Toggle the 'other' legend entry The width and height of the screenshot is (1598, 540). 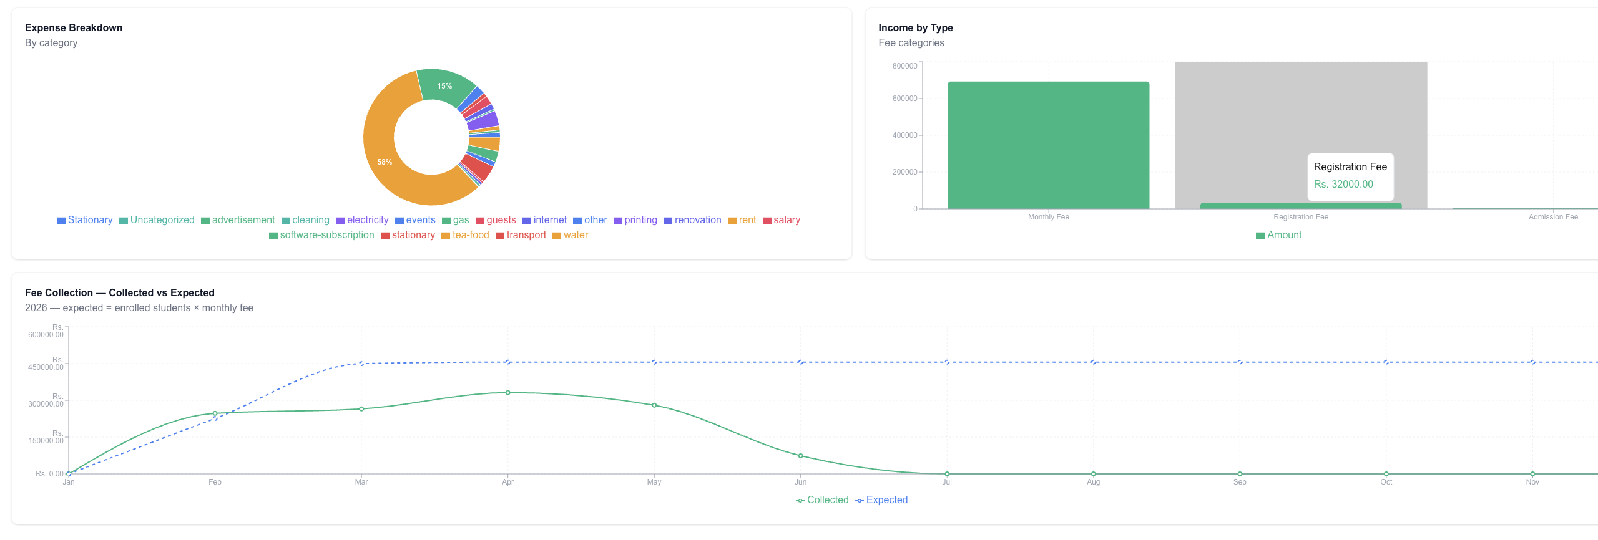(x=590, y=220)
